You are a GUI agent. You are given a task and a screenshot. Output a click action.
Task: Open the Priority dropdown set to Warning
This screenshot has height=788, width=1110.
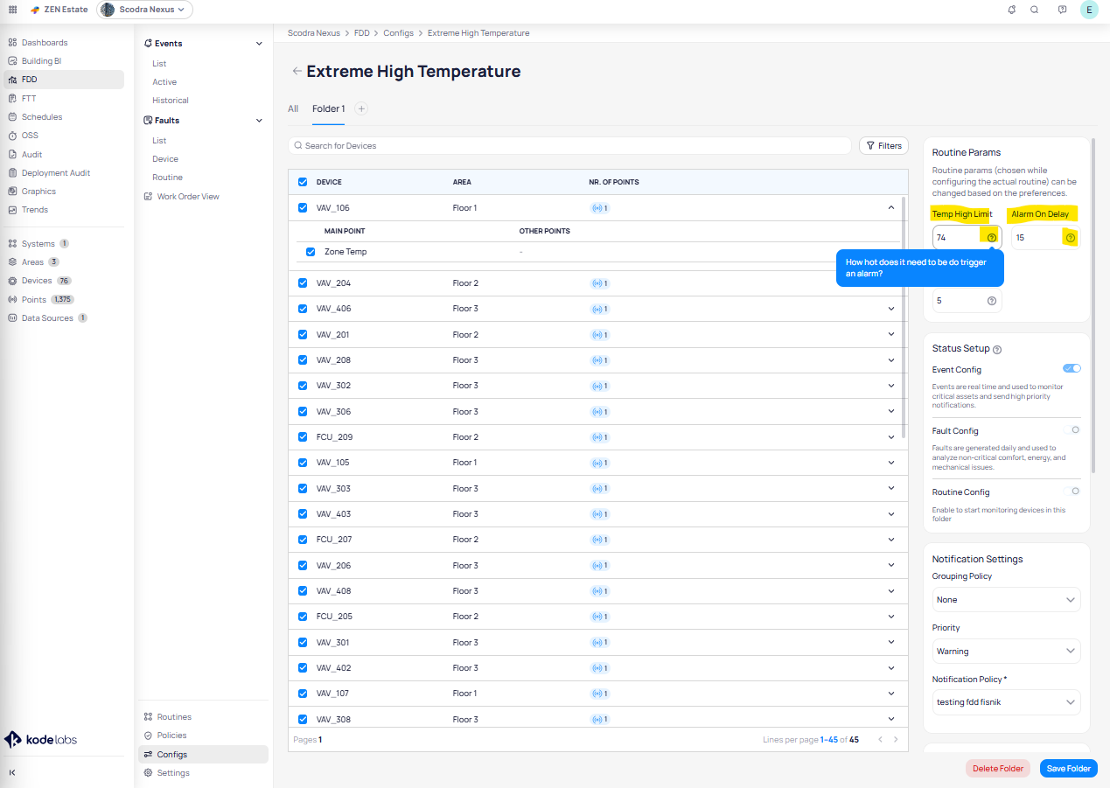1006,652
